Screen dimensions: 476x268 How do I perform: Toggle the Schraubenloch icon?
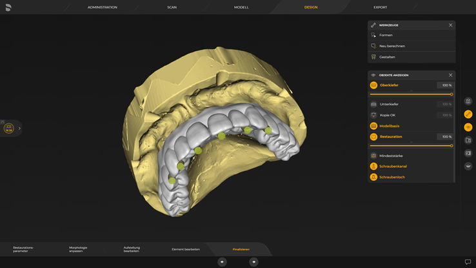(373, 177)
